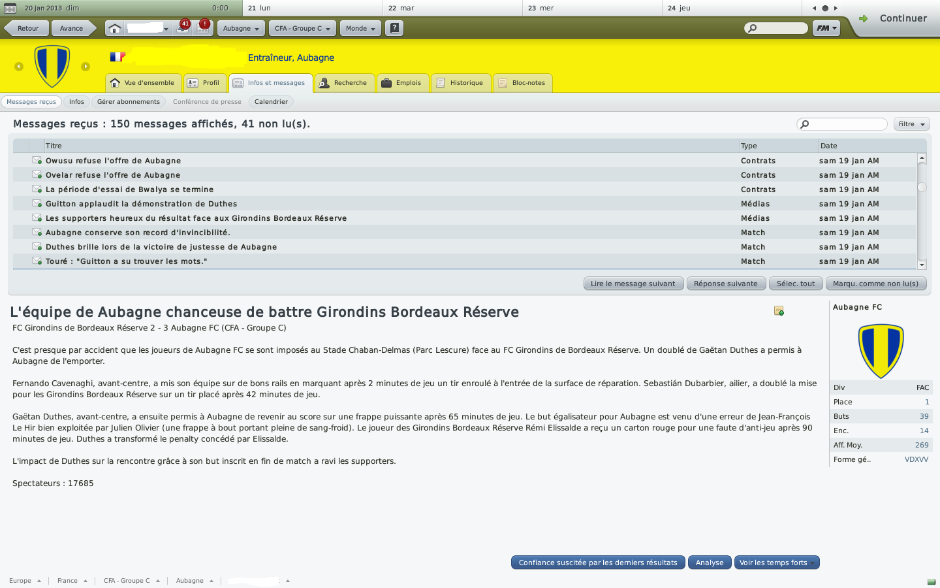Open the Calendrier sub-tab

click(271, 102)
